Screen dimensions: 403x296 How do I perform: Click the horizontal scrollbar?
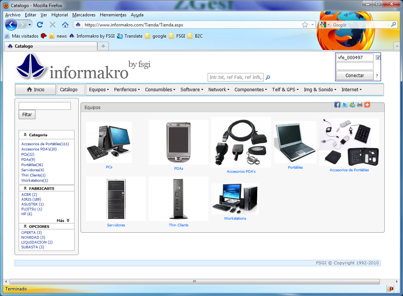pyautogui.click(x=195, y=281)
